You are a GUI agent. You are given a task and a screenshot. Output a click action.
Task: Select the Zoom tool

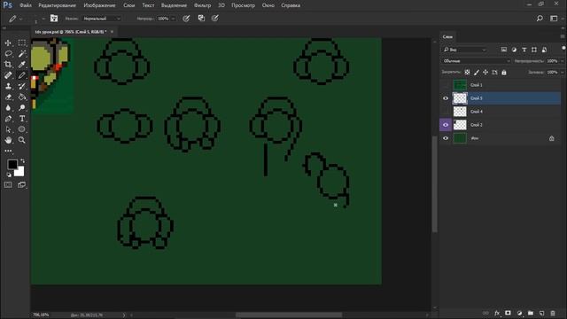[x=21, y=140]
